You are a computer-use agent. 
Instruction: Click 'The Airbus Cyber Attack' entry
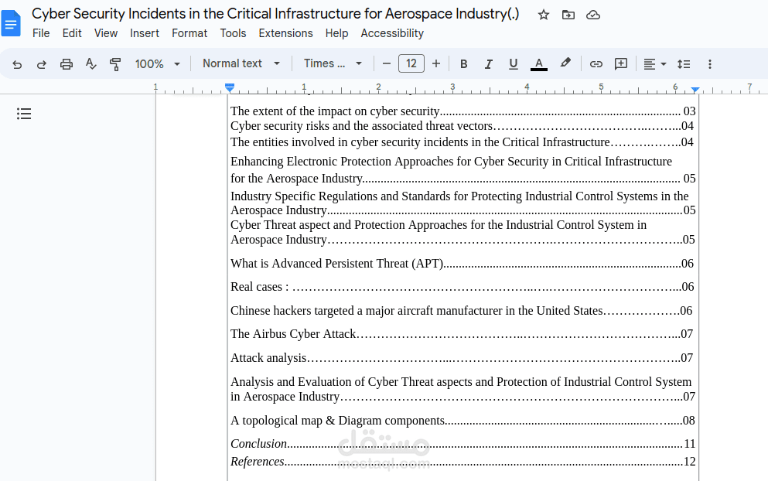(462, 334)
